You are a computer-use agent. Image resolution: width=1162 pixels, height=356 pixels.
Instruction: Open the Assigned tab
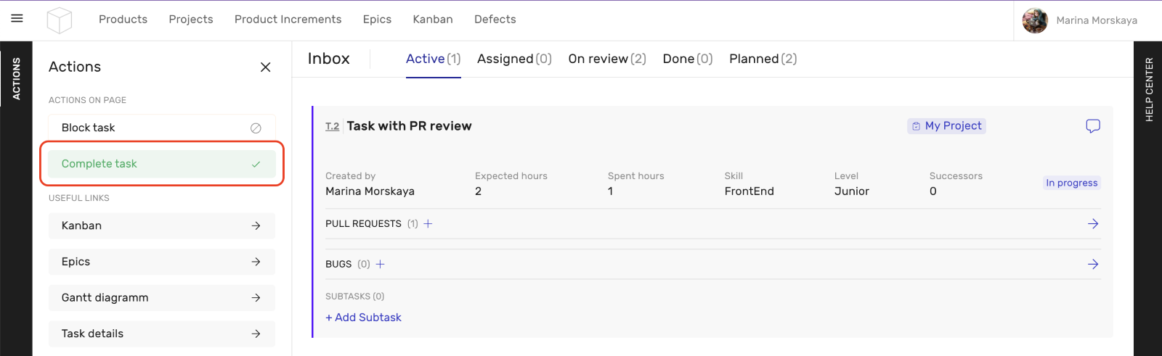coord(513,59)
